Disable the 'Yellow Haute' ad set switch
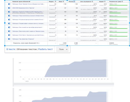 point(9,35)
